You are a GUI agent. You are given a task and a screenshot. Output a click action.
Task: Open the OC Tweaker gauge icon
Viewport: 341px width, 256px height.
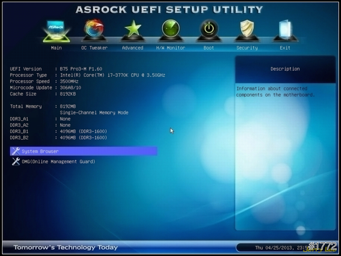[94, 30]
